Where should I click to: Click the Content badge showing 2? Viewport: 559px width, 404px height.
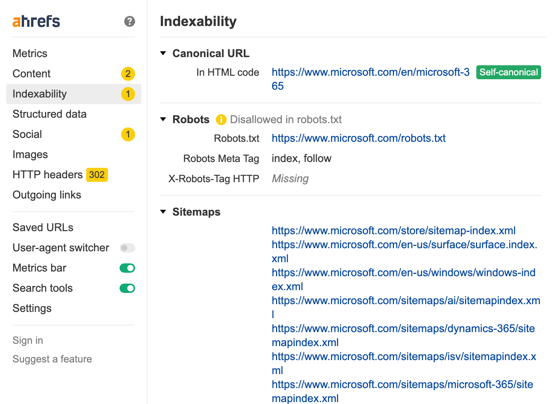coord(128,74)
